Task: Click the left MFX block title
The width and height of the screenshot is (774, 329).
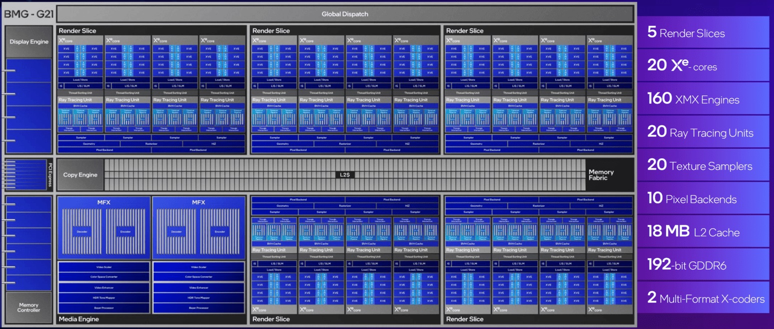Action: point(103,203)
